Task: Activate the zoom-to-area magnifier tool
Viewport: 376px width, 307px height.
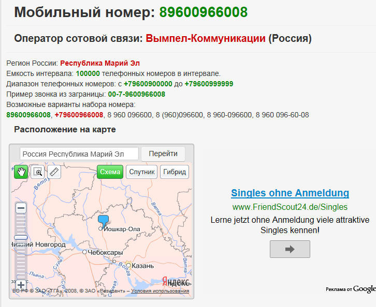Action: [x=38, y=172]
